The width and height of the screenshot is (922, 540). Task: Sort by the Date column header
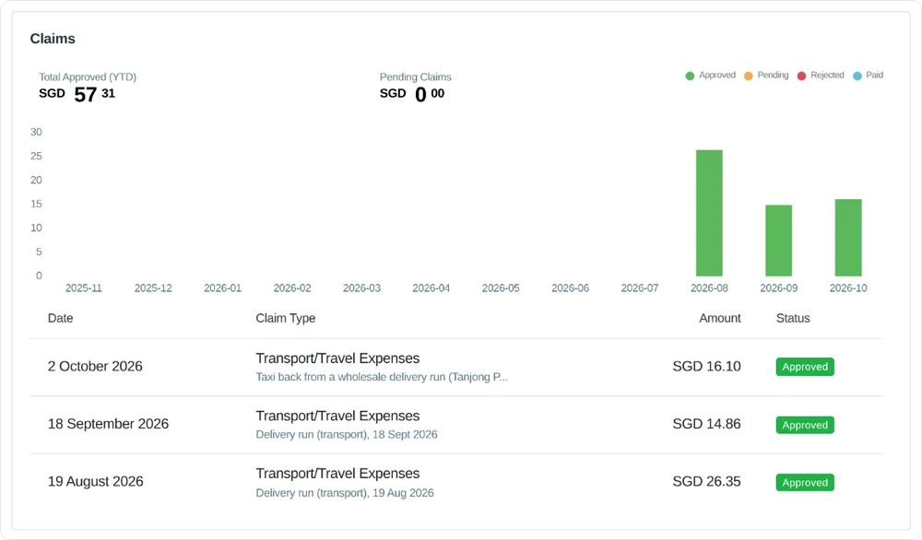click(x=61, y=319)
